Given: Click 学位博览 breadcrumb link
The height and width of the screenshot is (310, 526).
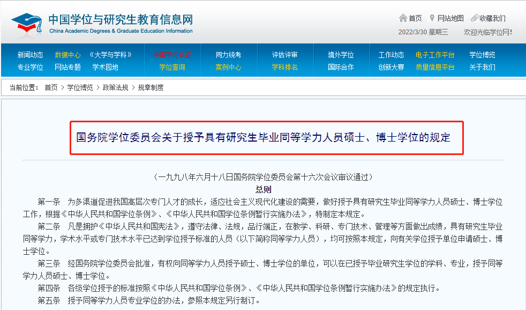Looking at the screenshot, I should [x=80, y=87].
